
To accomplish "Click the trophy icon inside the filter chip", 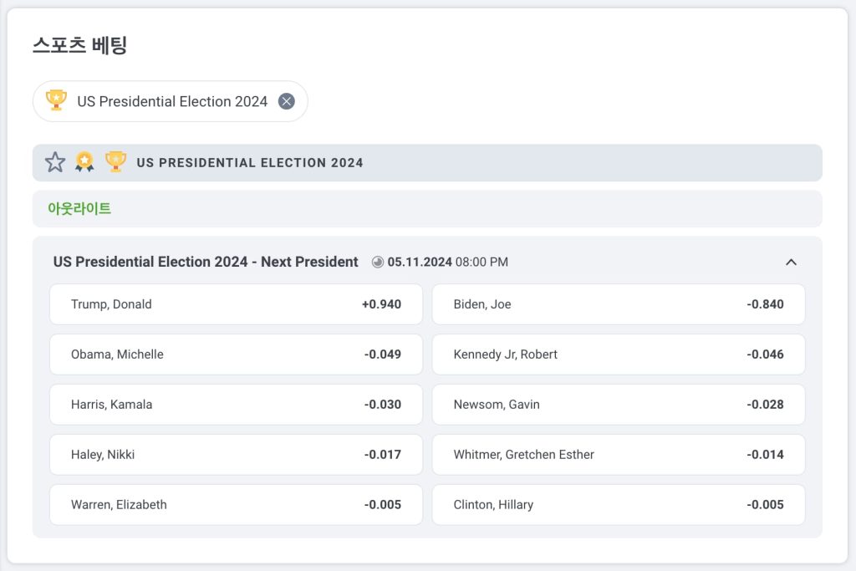I will [56, 100].
